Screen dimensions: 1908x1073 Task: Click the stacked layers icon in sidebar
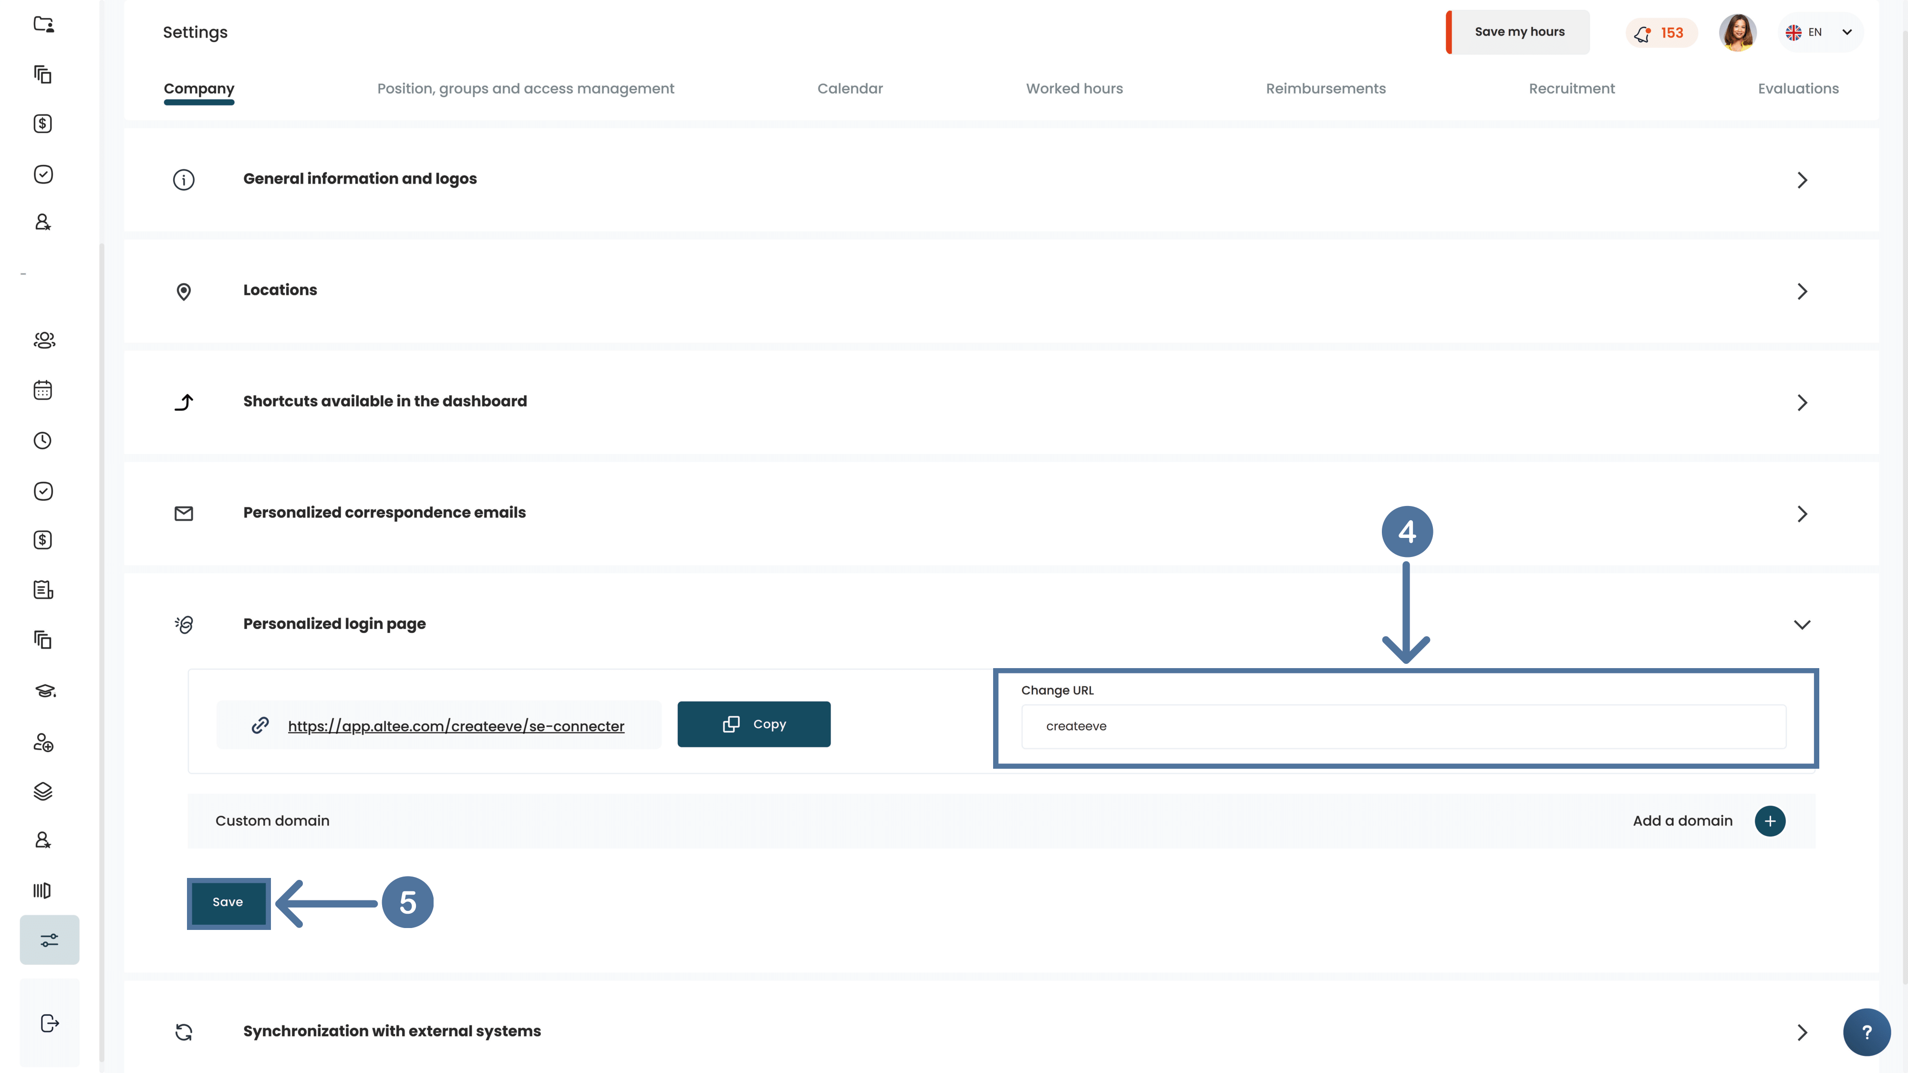click(x=43, y=792)
